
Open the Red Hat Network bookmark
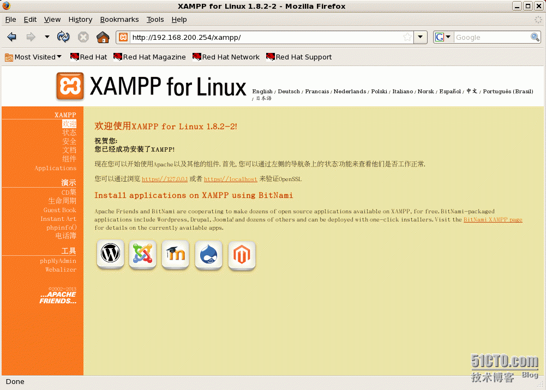pyautogui.click(x=226, y=57)
